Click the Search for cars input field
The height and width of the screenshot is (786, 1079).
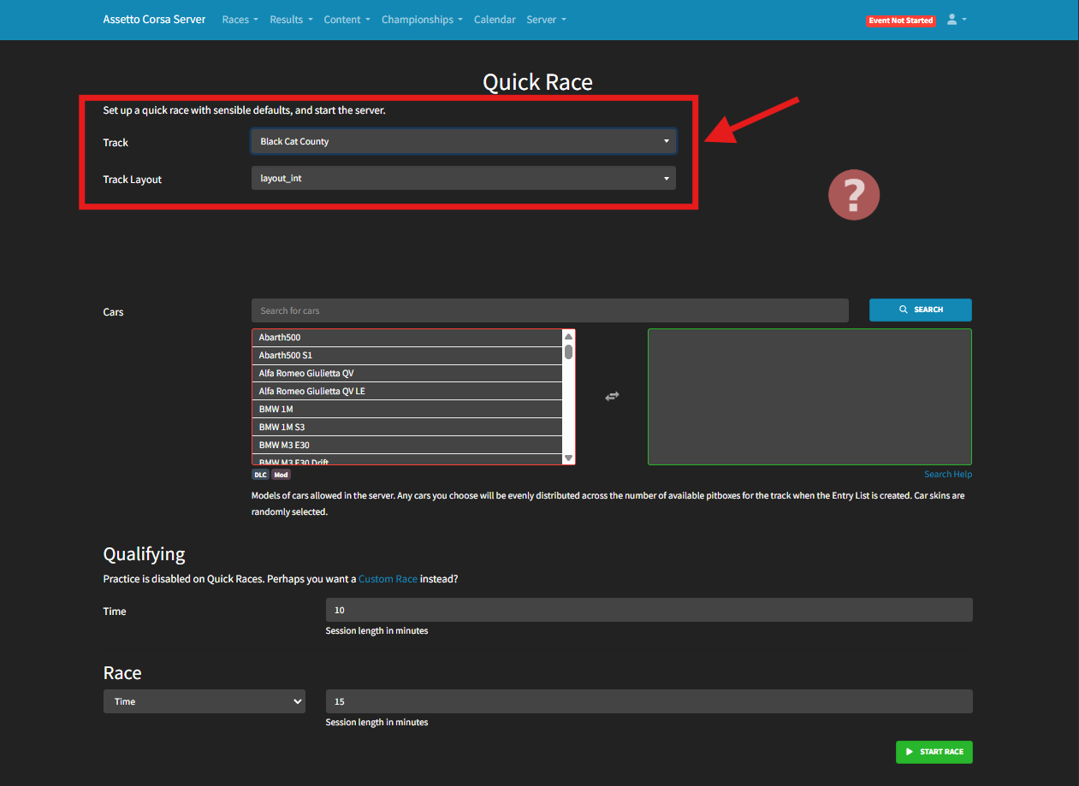coord(549,310)
